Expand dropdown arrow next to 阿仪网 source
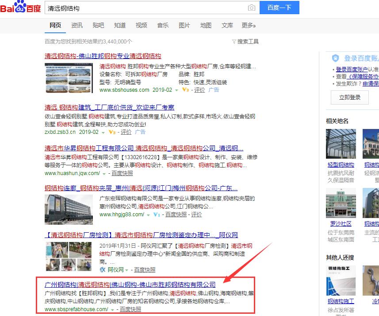 127,270
